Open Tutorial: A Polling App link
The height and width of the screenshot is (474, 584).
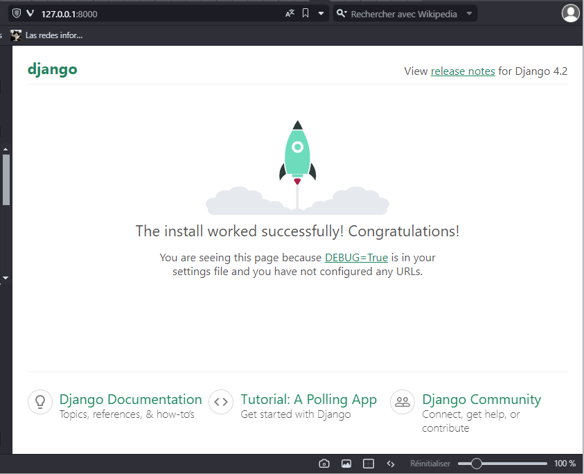(308, 399)
